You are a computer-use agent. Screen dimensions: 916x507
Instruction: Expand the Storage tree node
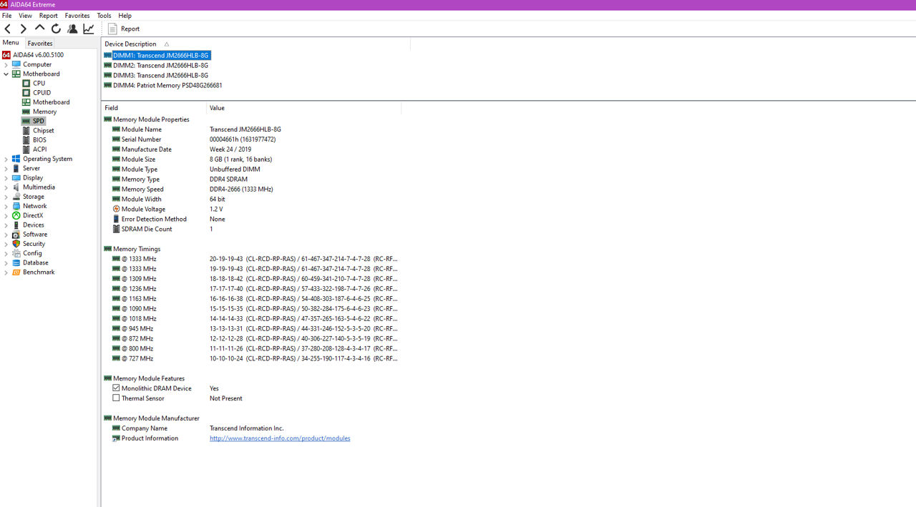(6, 197)
